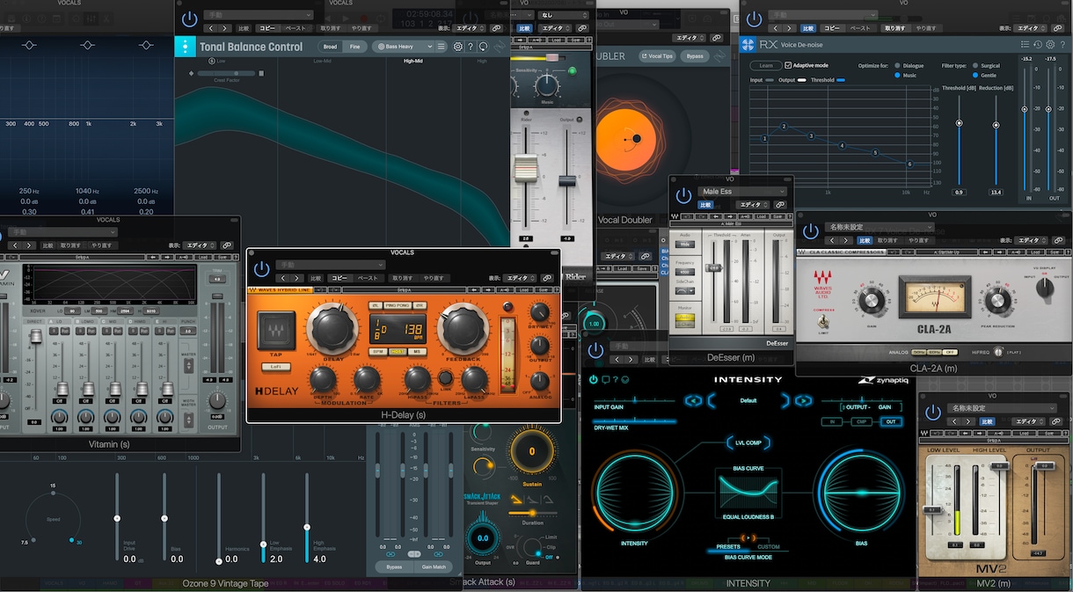Toggle H-Delay plugin power icon
Screen dimensions: 1073x592
point(261,270)
